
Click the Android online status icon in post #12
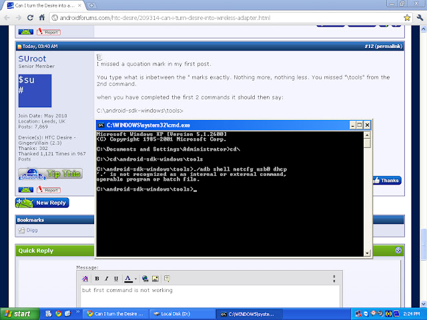pyautogui.click(x=26, y=189)
